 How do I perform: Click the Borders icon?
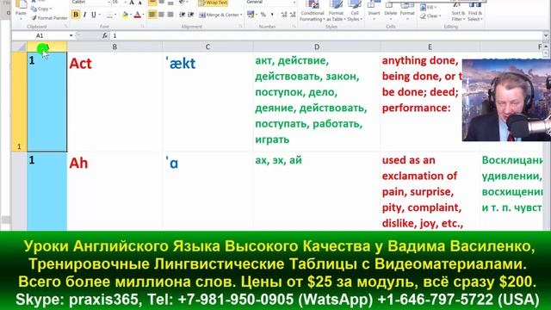pyautogui.click(x=109, y=15)
